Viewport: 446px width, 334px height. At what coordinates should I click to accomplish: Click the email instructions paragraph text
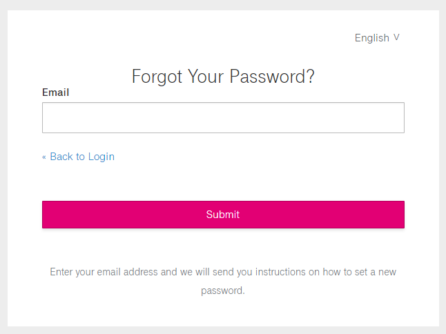(x=223, y=272)
